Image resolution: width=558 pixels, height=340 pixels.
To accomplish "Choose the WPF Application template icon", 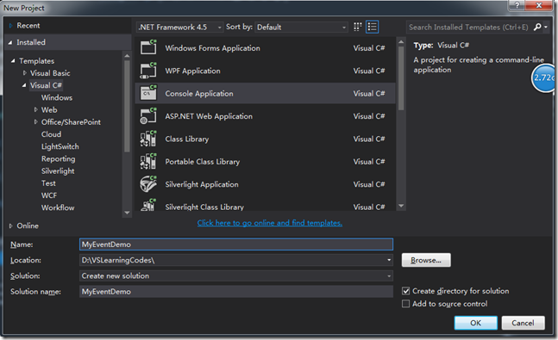I will tap(148, 71).
